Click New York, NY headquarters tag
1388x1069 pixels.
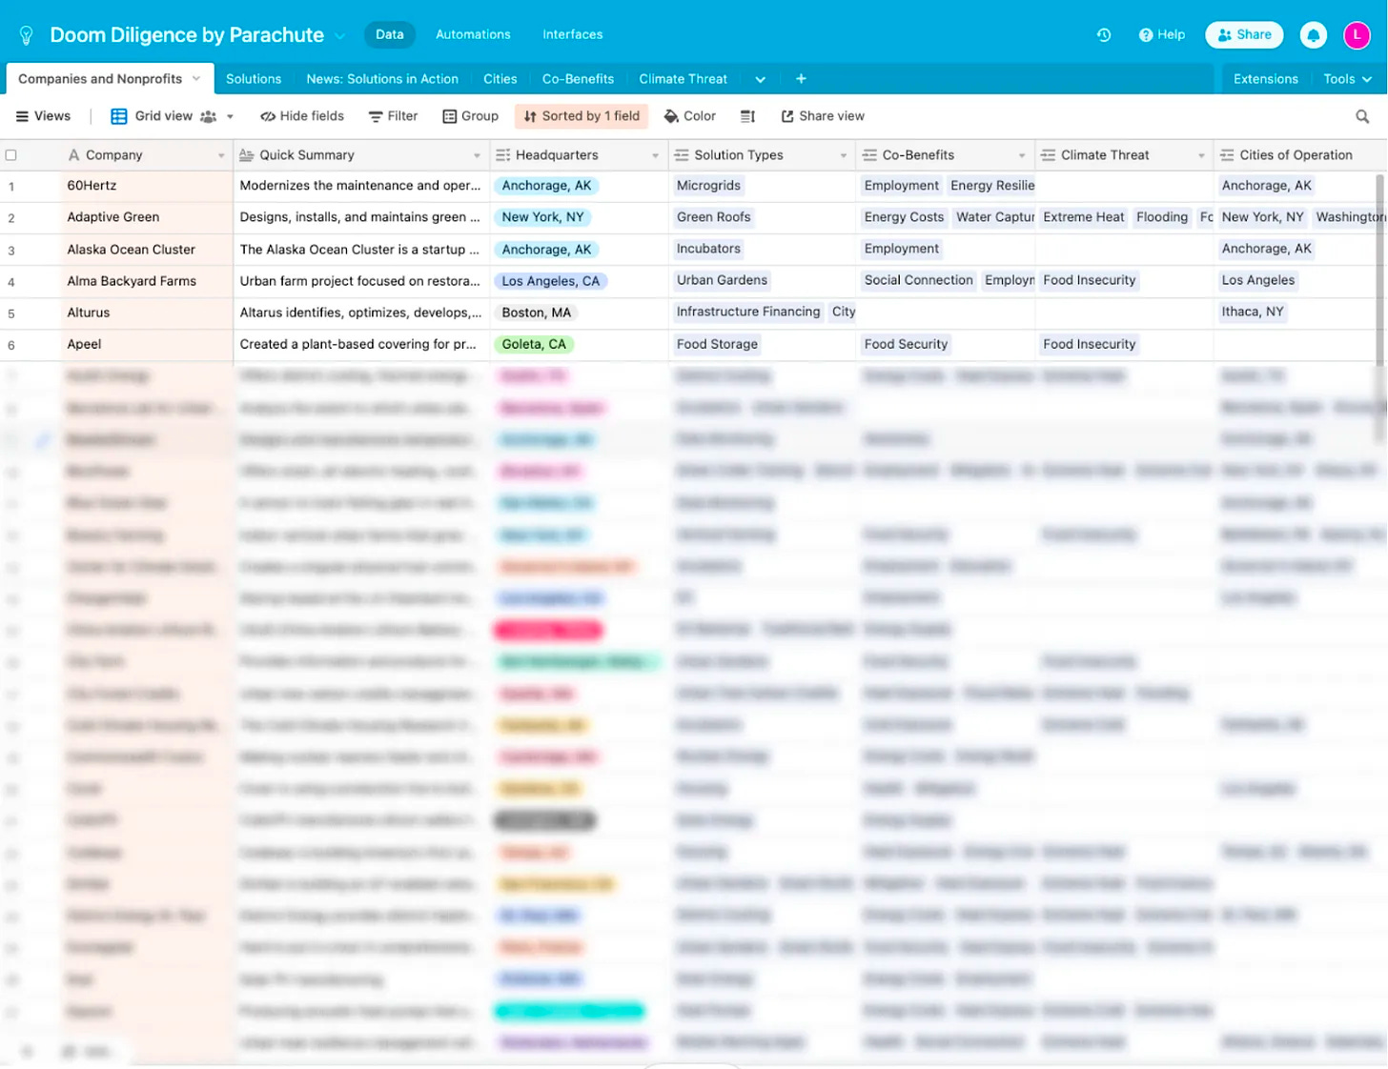[x=542, y=217]
